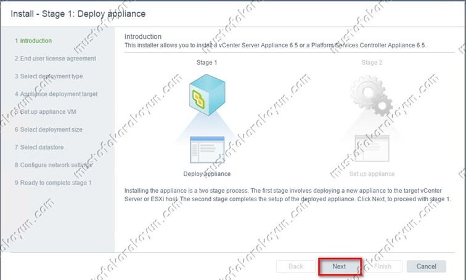This screenshot has width=466, height=280.
Task: Click the Next button
Action: [x=339, y=266]
